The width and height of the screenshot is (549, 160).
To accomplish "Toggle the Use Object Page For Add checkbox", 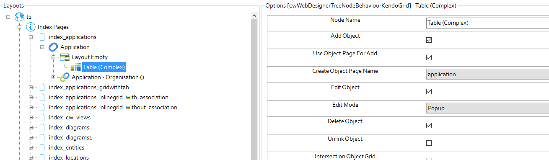I will (x=429, y=57).
